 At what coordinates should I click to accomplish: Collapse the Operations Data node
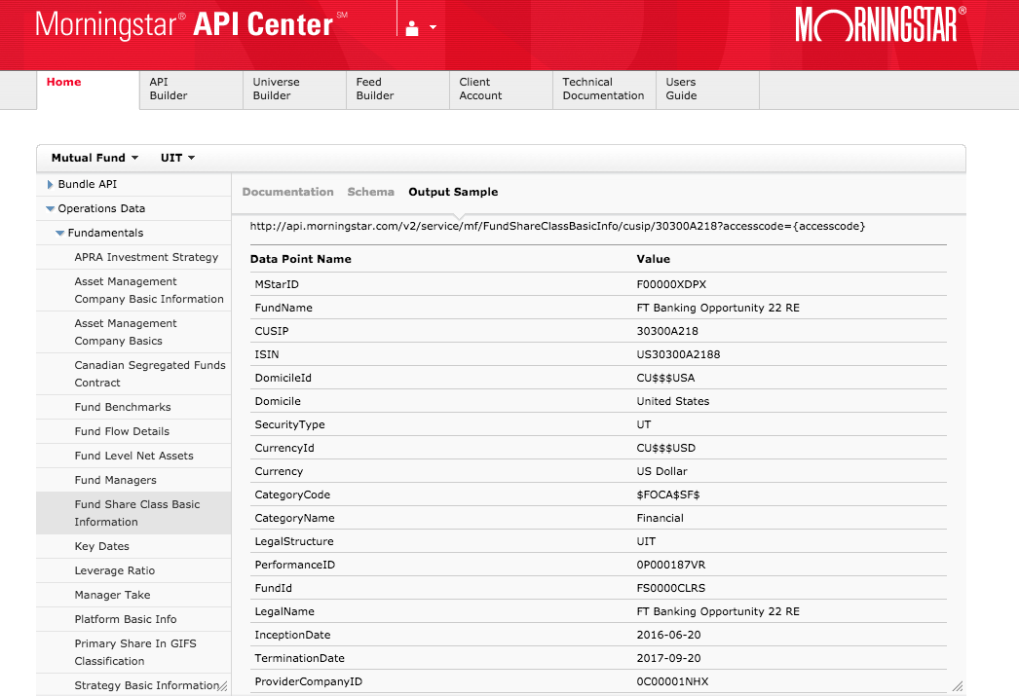pos(50,208)
